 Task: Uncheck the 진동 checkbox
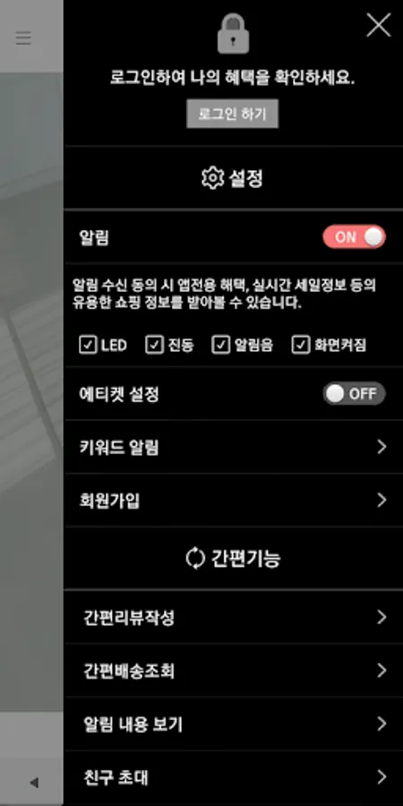pyautogui.click(x=154, y=345)
